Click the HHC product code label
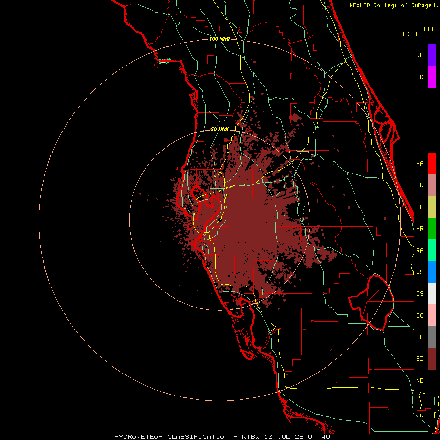This screenshot has height=440, width=440. pyautogui.click(x=429, y=29)
